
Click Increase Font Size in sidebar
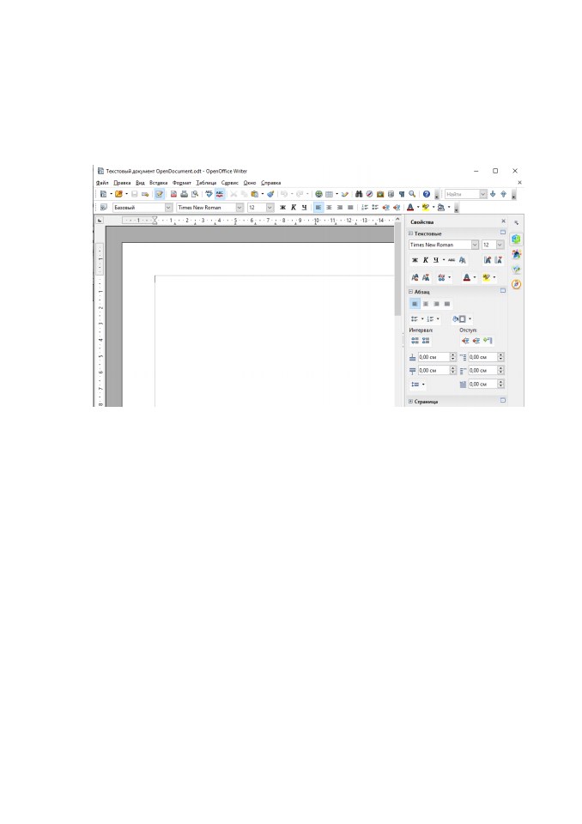pyautogui.click(x=488, y=260)
